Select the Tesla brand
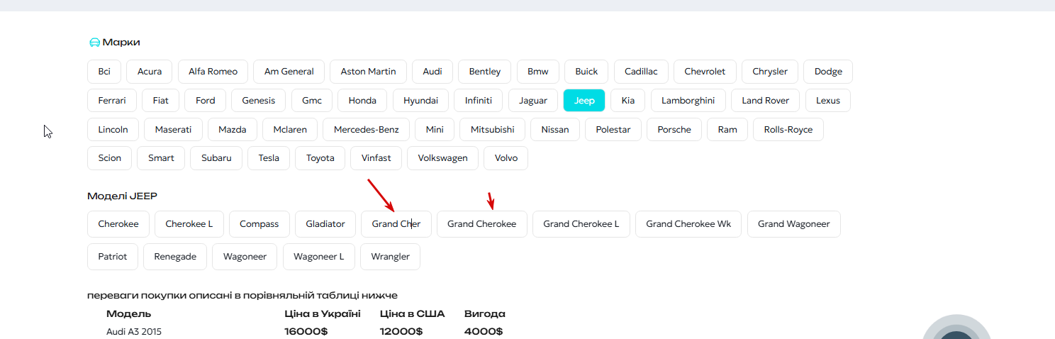The height and width of the screenshot is (339, 1055). (269, 158)
